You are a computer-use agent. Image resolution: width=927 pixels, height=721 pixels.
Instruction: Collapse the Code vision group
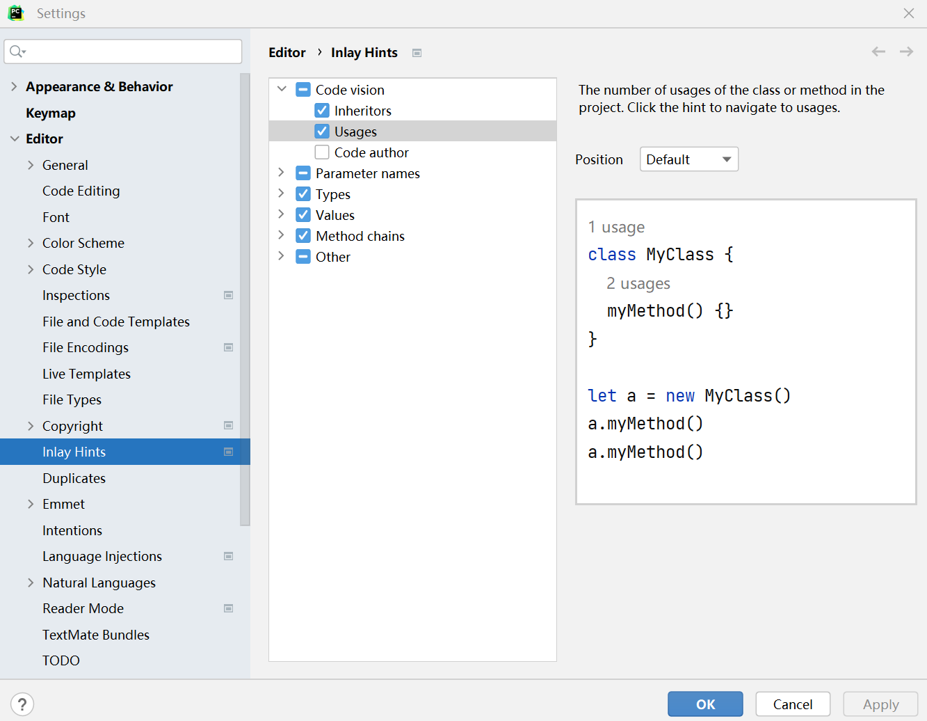coord(282,89)
